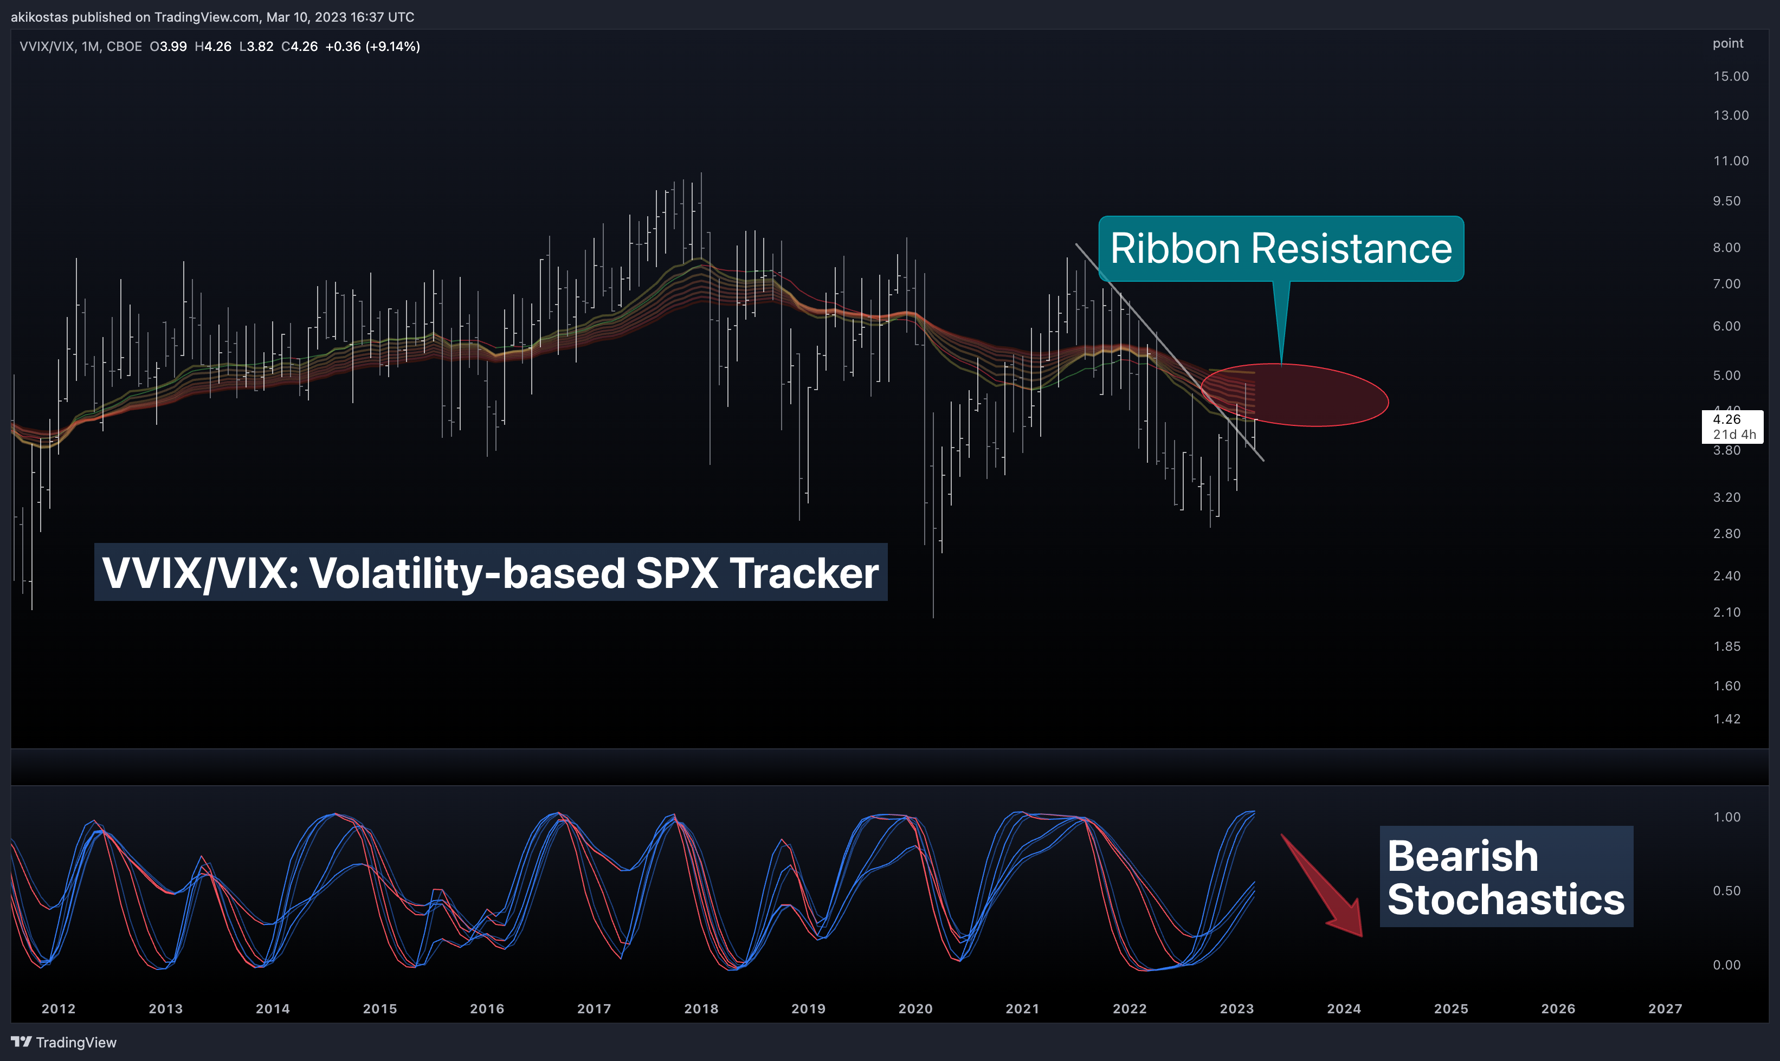This screenshot has width=1780, height=1061.
Task: Click the 1.85 price axis label
Action: [1726, 647]
